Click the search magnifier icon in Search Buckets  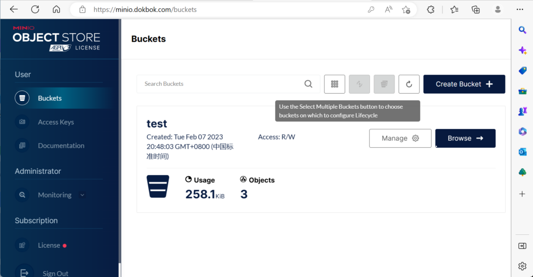[x=309, y=84]
